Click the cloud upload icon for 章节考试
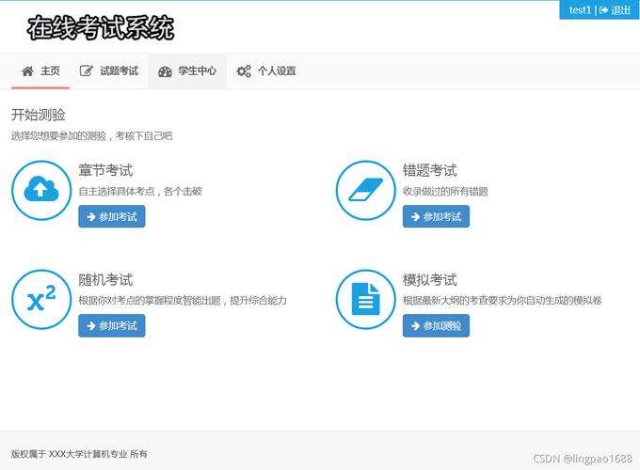Screen dimensions: 640x470 (x=41, y=190)
